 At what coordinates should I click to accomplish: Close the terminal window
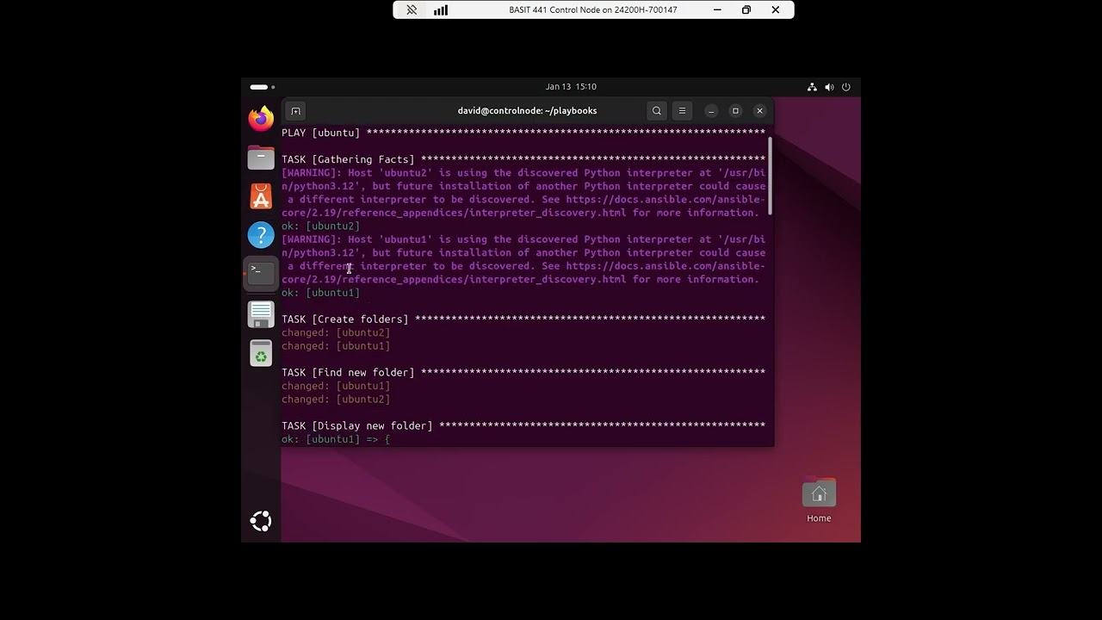[x=759, y=111]
